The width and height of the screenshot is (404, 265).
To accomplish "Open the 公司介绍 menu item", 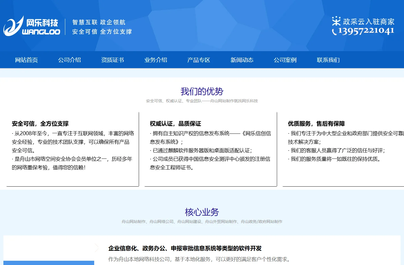I will [70, 60].
